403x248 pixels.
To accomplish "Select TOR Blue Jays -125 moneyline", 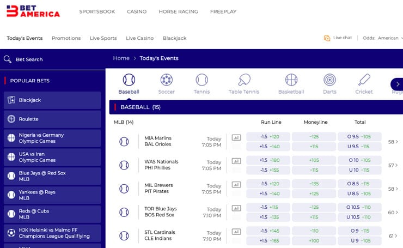I will [314, 207].
